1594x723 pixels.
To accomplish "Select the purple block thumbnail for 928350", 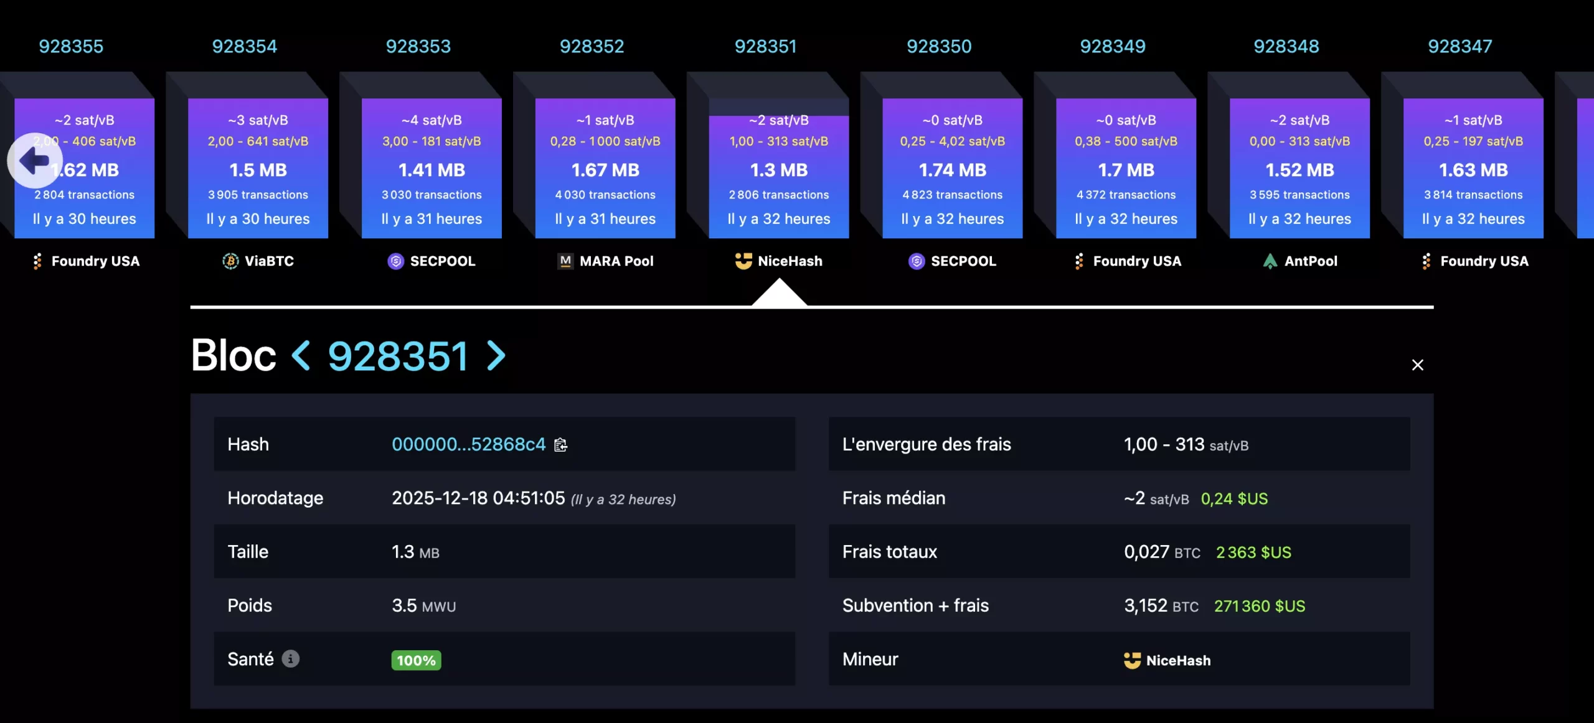I will [x=952, y=169].
